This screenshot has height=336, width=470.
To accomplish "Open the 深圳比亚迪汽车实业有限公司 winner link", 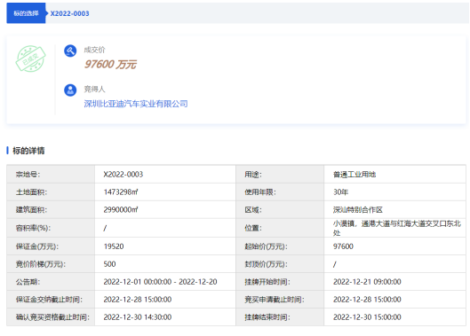I will (x=136, y=104).
